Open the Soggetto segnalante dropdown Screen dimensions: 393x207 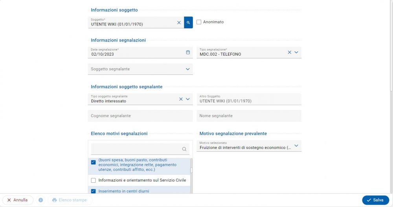[x=188, y=69]
